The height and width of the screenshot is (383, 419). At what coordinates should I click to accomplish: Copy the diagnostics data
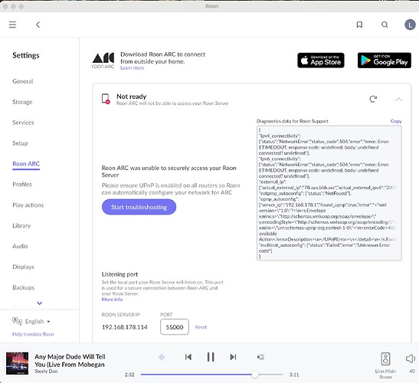(x=396, y=121)
